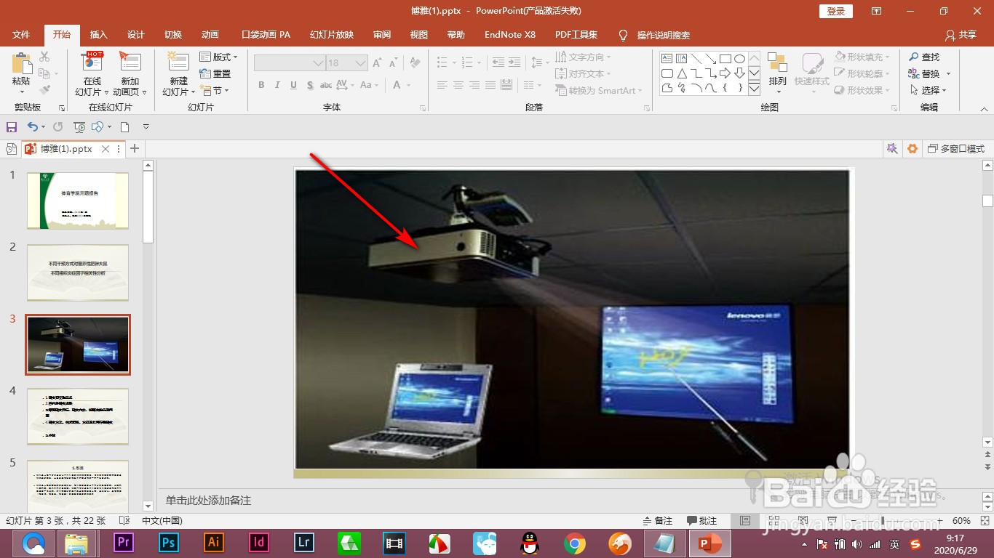Toggle Strikethrough formatting

[x=327, y=85]
